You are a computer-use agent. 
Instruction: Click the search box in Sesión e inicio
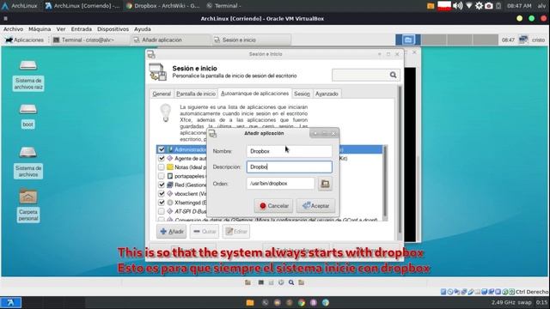coord(365,75)
